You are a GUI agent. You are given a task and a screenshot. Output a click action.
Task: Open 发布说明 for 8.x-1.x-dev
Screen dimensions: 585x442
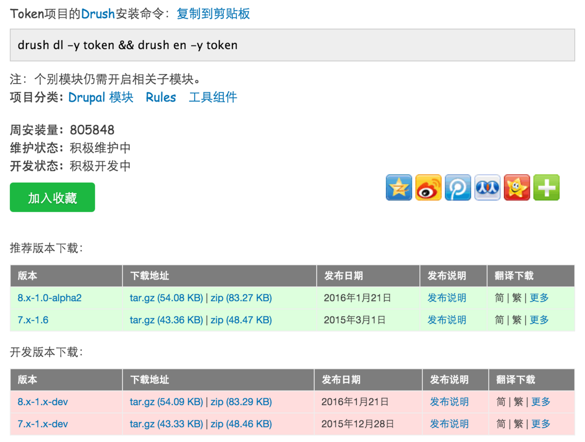(x=449, y=402)
